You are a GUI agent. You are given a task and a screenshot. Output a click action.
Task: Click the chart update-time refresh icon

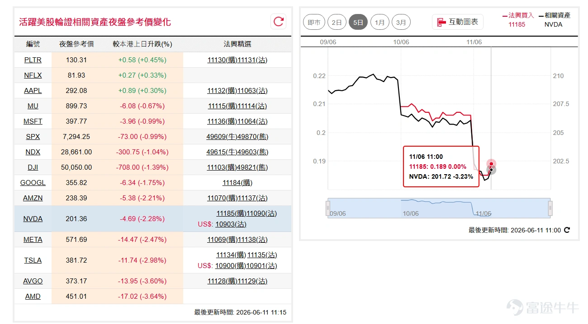(x=567, y=230)
